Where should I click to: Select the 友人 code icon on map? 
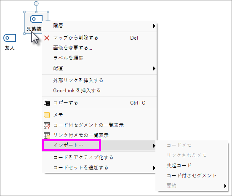10,38
